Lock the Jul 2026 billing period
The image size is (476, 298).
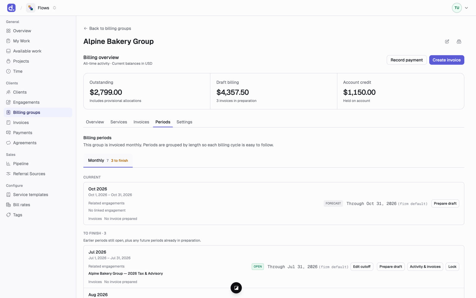[x=452, y=267]
